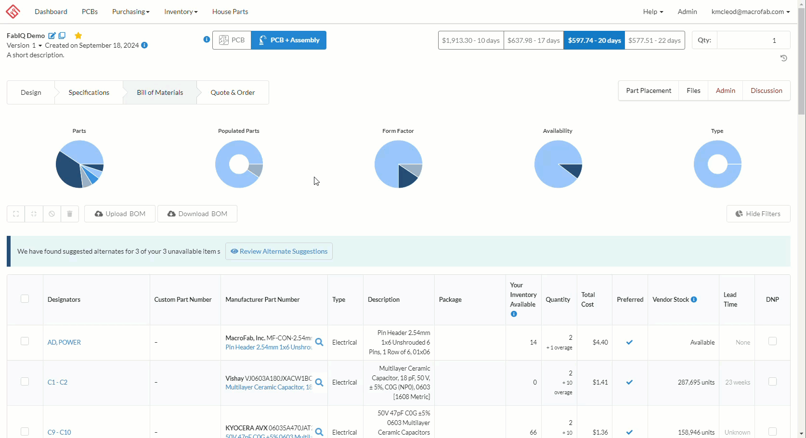806x438 pixels.
Task: Open the Discussion tab
Action: [767, 90]
